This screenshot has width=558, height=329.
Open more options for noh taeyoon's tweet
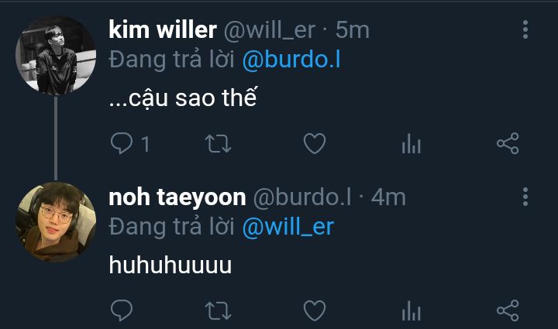525,197
